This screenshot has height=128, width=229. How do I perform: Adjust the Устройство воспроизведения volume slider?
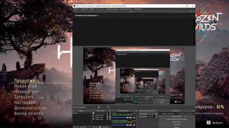point(121,125)
